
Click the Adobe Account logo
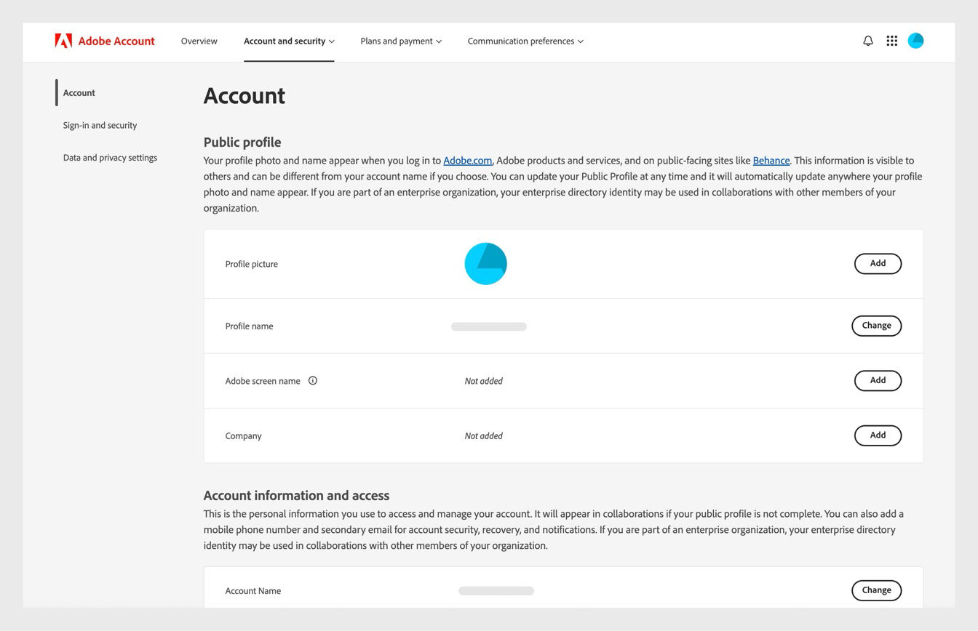click(105, 41)
